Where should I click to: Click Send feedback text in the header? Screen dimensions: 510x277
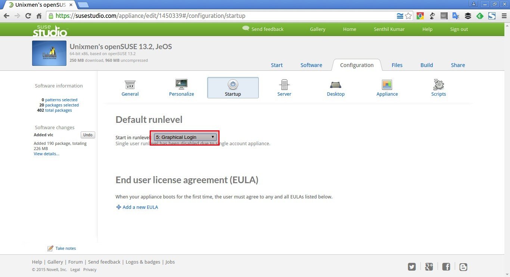267,29
